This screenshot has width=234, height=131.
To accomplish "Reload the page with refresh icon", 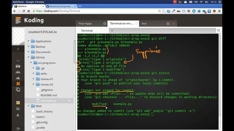I will (x=24, y=11).
